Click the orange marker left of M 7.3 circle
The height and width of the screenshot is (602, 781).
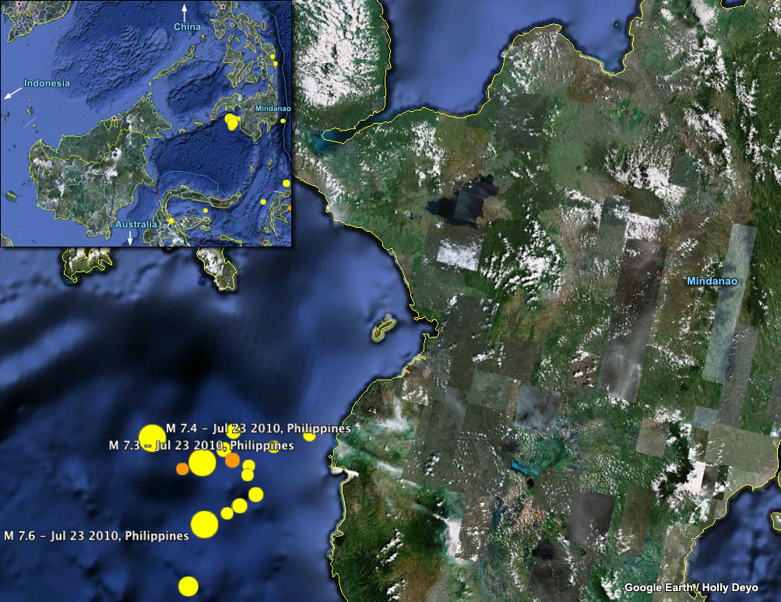click(181, 468)
